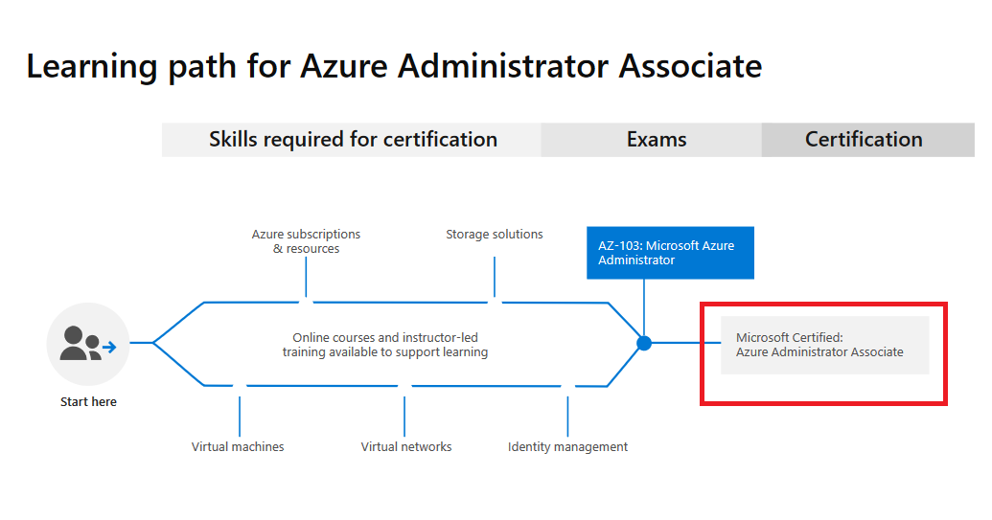Screen dimensions: 992x520
Task: Click the Online courses and instructor-led training text
Action: click(x=385, y=345)
